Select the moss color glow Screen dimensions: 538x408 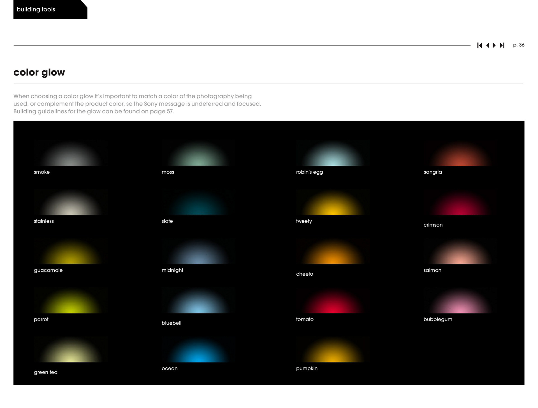click(x=198, y=156)
